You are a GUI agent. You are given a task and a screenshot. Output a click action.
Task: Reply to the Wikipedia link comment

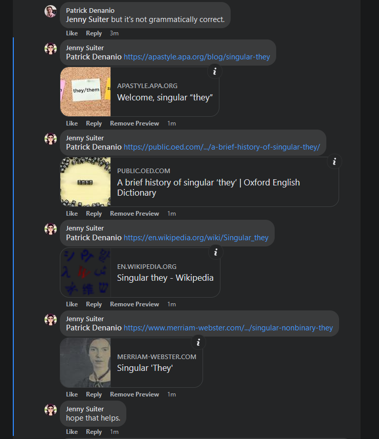(94, 304)
